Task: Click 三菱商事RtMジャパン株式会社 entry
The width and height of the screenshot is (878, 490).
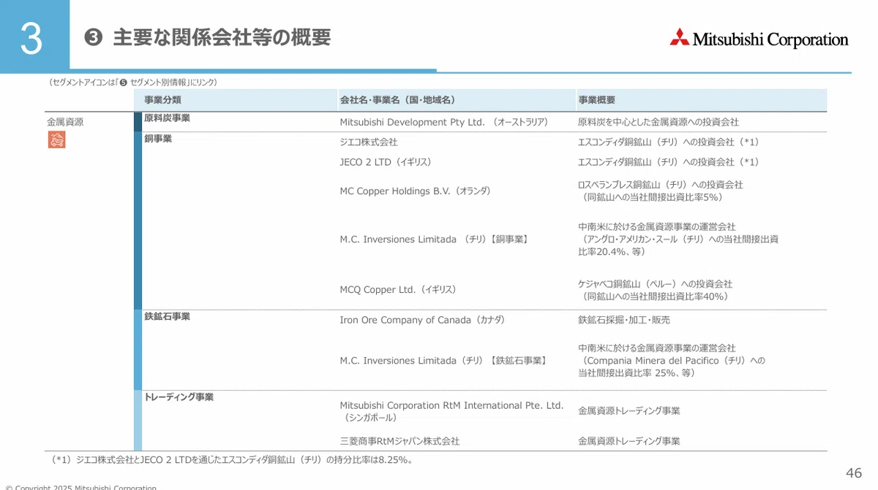Action: click(x=399, y=441)
